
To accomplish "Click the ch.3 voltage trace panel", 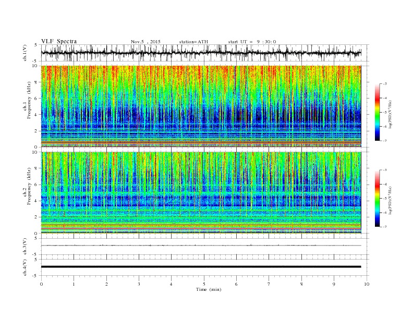I will [x=205, y=247].
